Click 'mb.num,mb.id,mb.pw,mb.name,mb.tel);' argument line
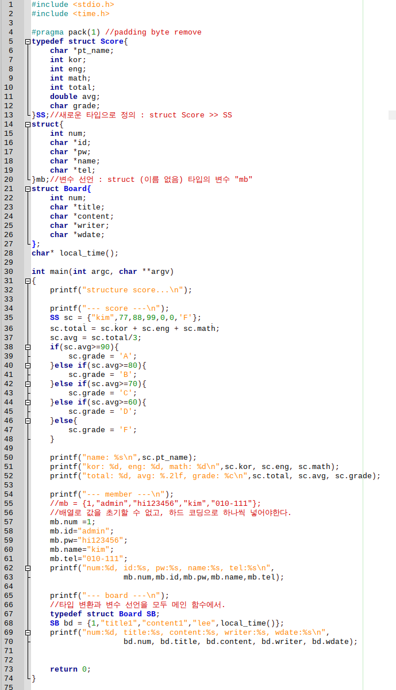This screenshot has width=396, height=690. [x=204, y=577]
